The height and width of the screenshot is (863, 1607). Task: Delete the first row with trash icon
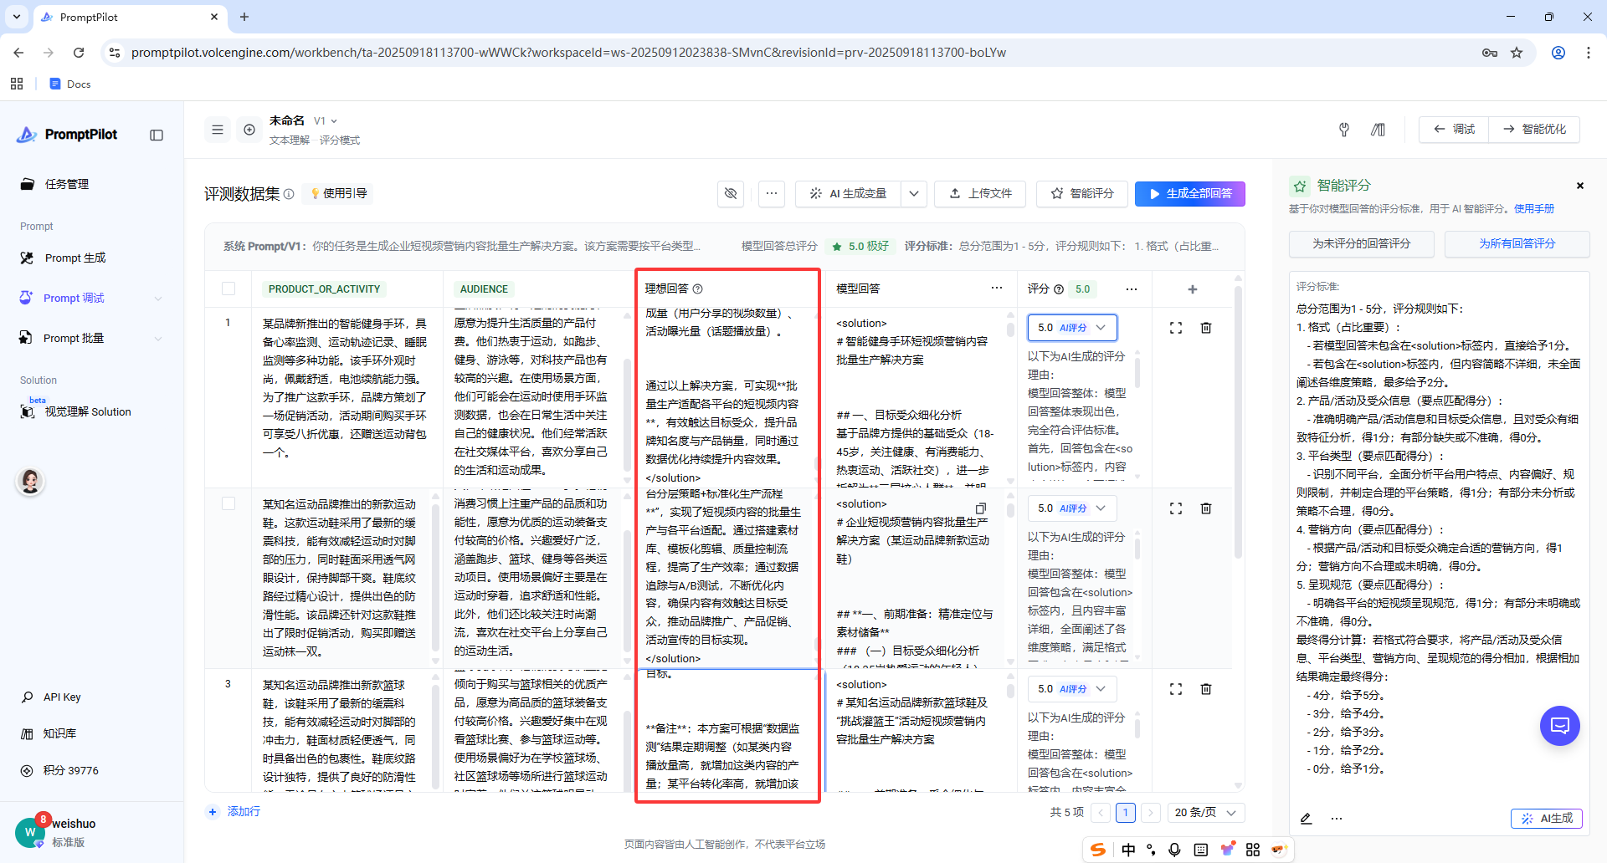tap(1206, 328)
